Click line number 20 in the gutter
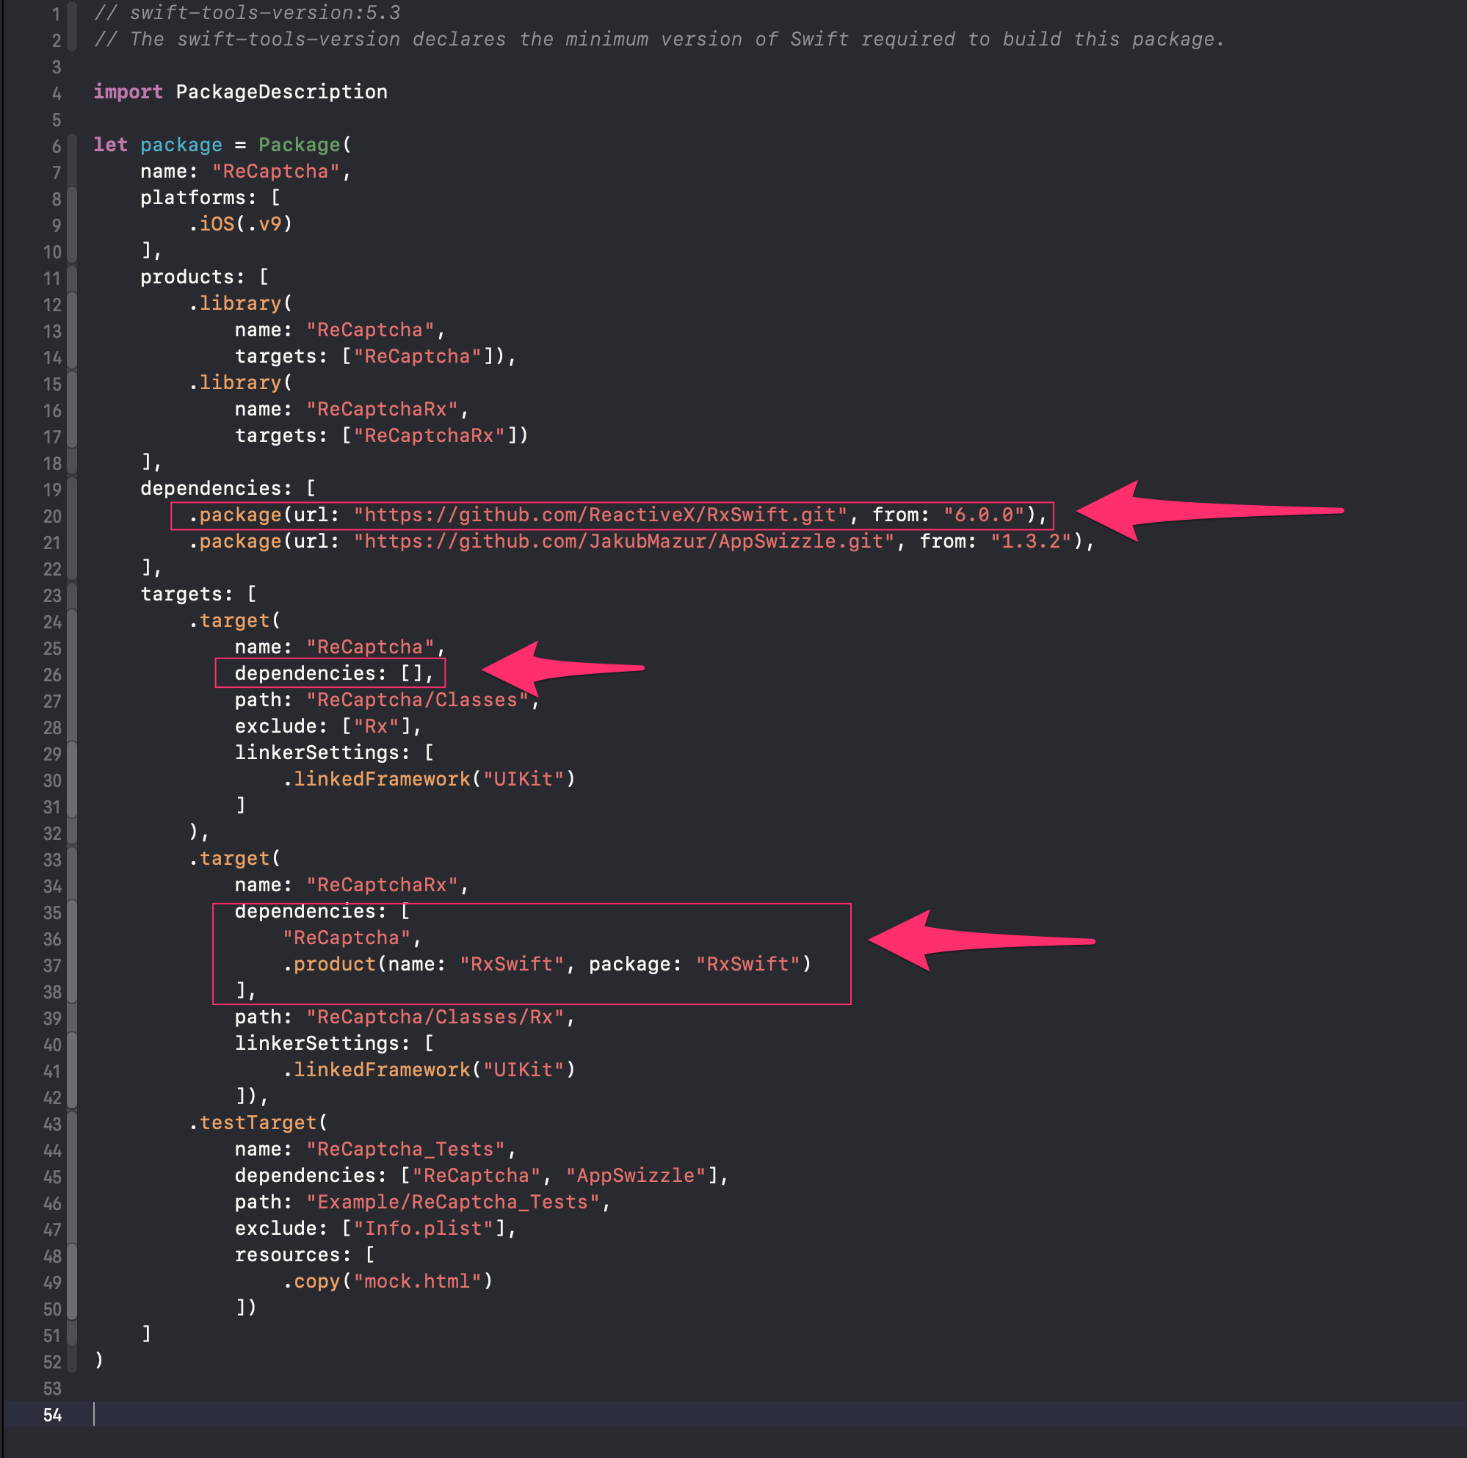The width and height of the screenshot is (1467, 1458). point(51,516)
